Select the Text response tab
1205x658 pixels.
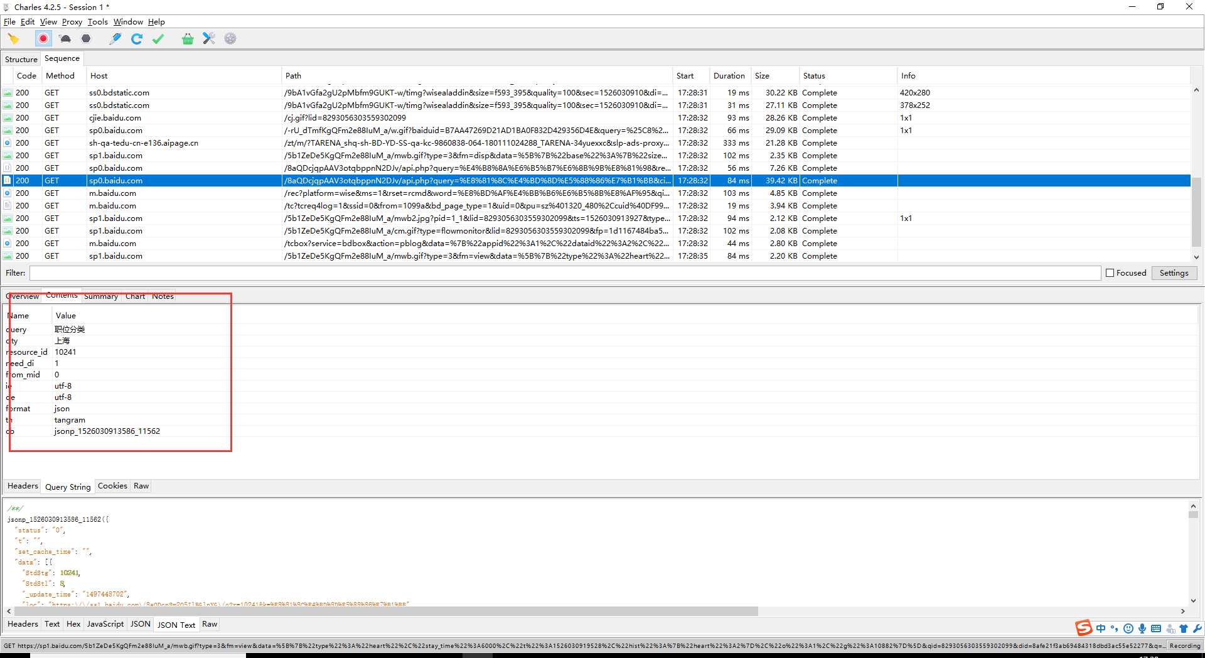52,624
